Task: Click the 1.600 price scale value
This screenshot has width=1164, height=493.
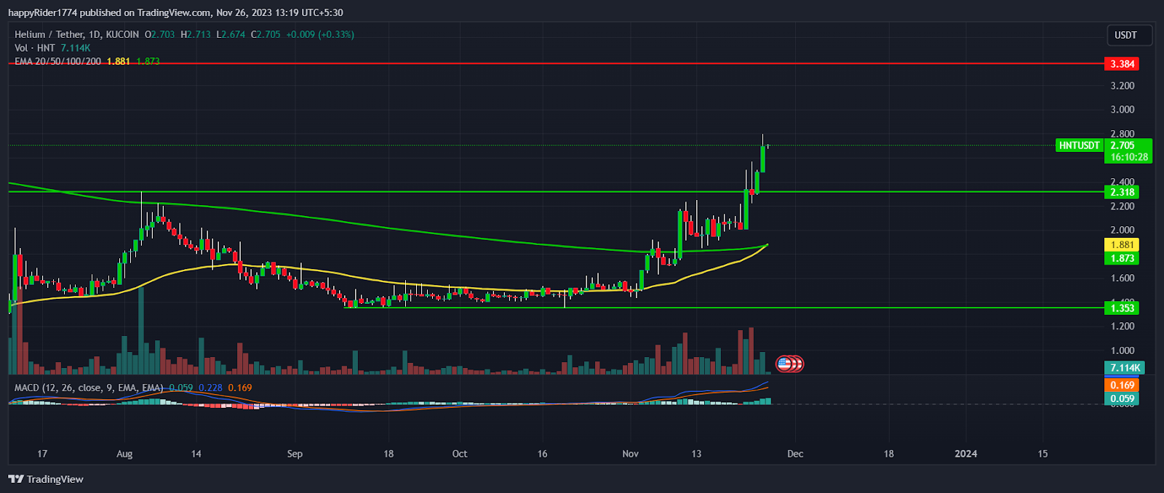Action: tap(1123, 278)
